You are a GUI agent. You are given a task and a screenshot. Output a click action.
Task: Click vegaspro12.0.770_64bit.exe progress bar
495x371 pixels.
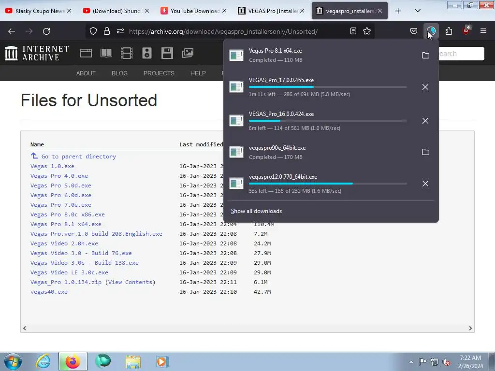[x=328, y=183]
